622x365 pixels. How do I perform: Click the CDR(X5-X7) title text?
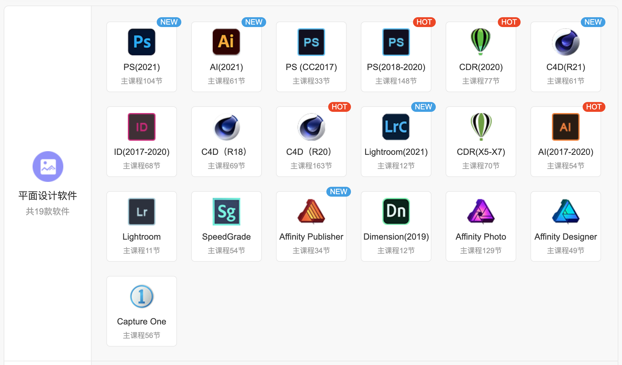[481, 152]
